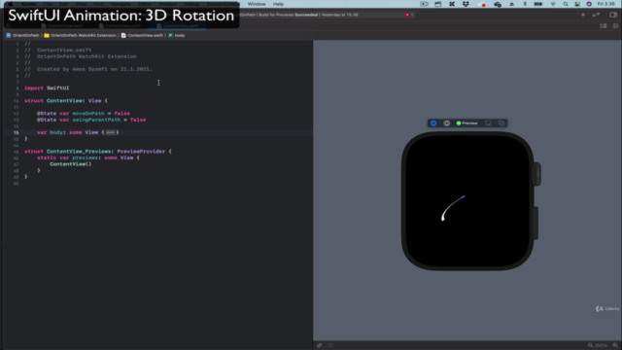Click '@State var swingParentPath = false' line
The height and width of the screenshot is (350, 622).
[91, 120]
